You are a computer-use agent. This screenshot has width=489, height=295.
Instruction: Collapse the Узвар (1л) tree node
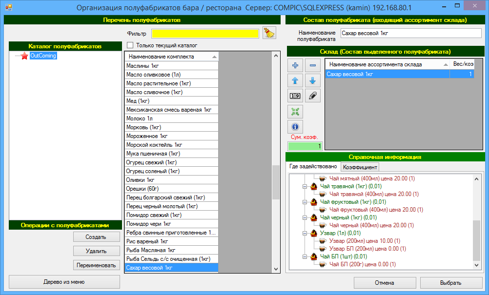pos(305,234)
